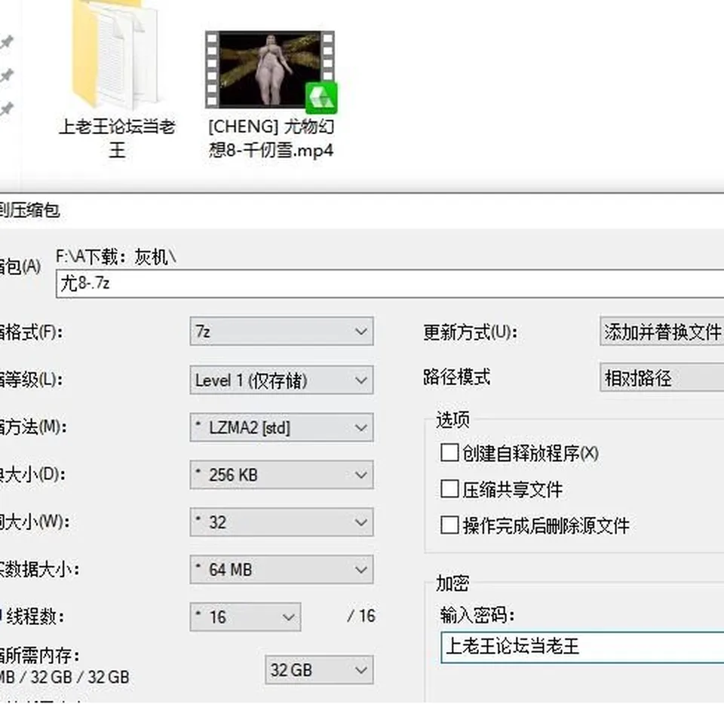Check 操作完成后删除源文件 option
Screen dimensions: 724x704
449,525
